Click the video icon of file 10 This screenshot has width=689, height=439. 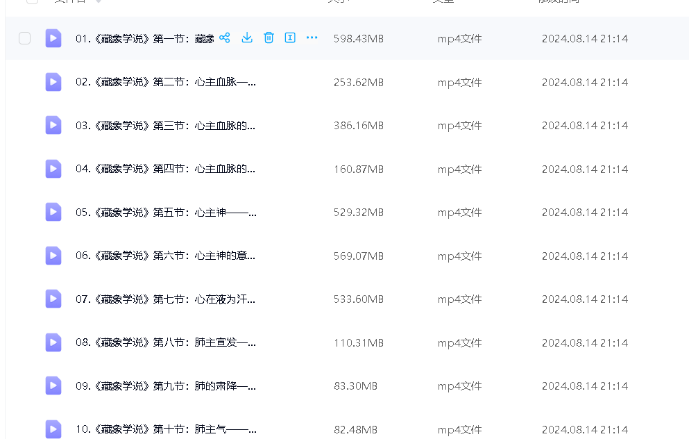tap(53, 429)
